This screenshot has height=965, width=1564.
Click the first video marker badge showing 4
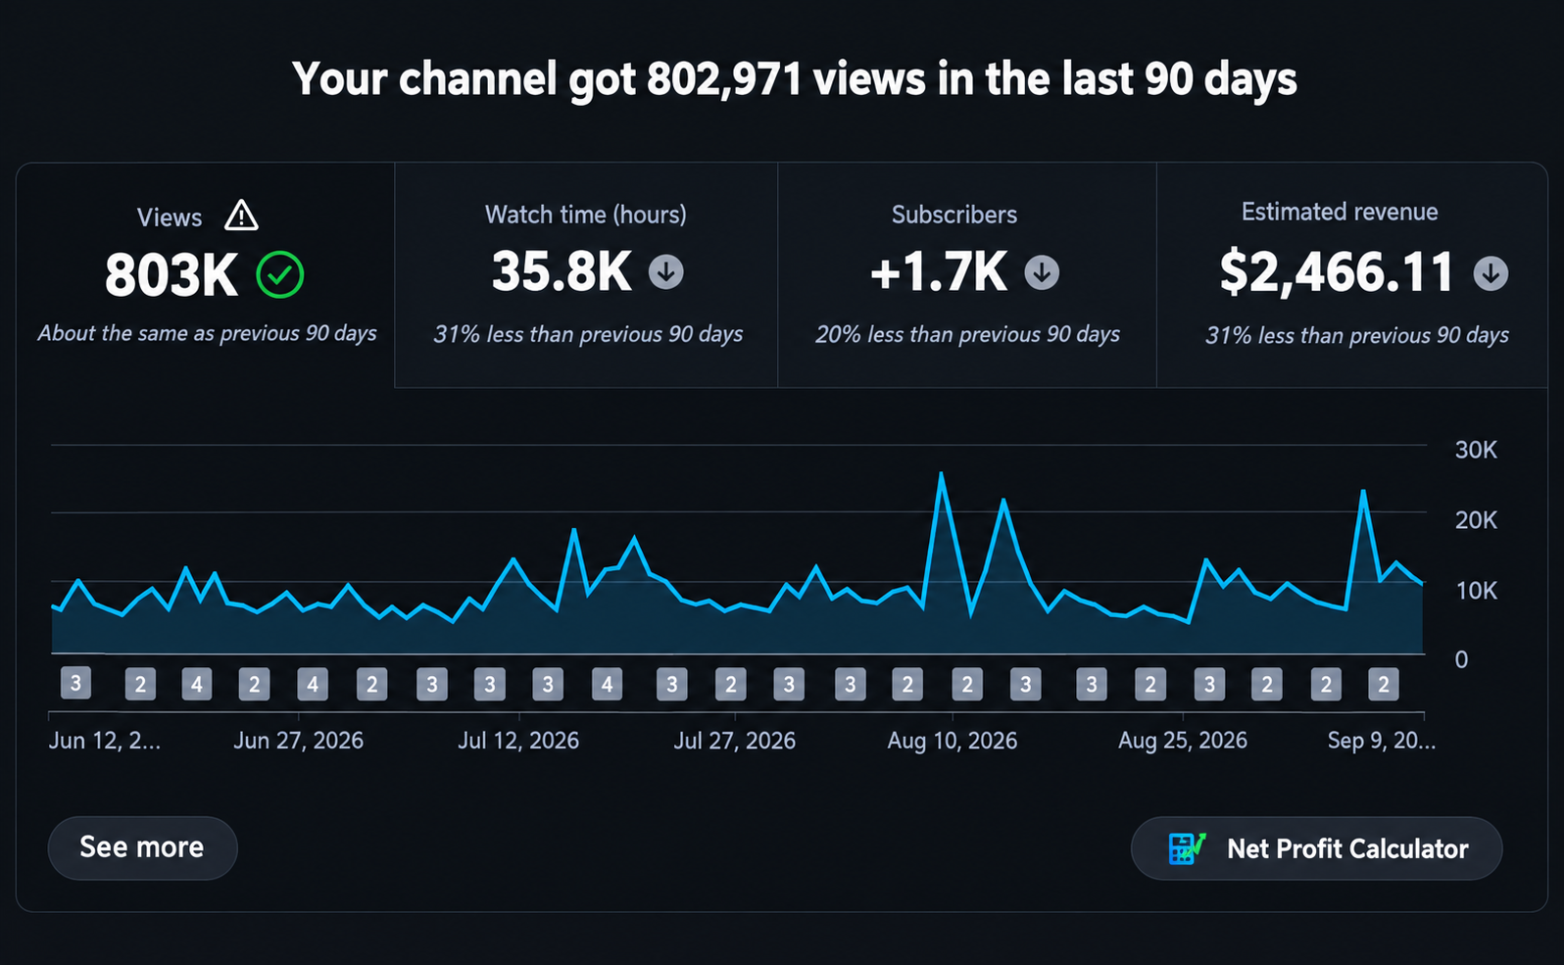click(x=197, y=684)
